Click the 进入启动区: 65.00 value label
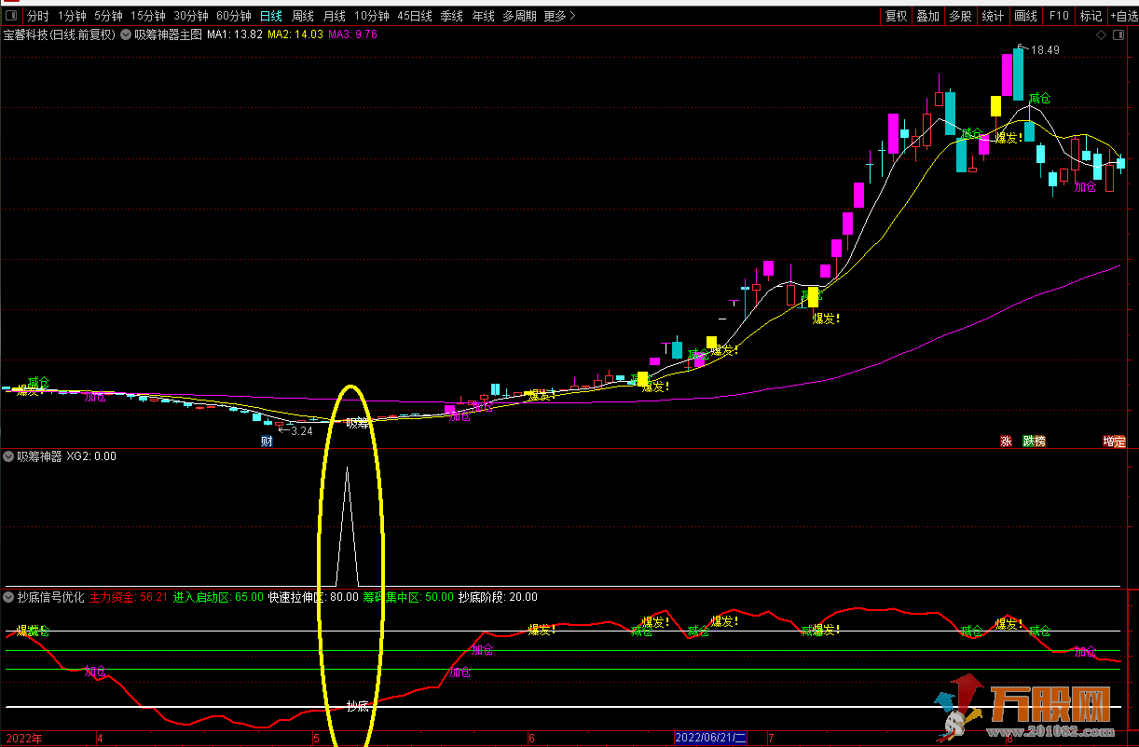 tap(218, 597)
